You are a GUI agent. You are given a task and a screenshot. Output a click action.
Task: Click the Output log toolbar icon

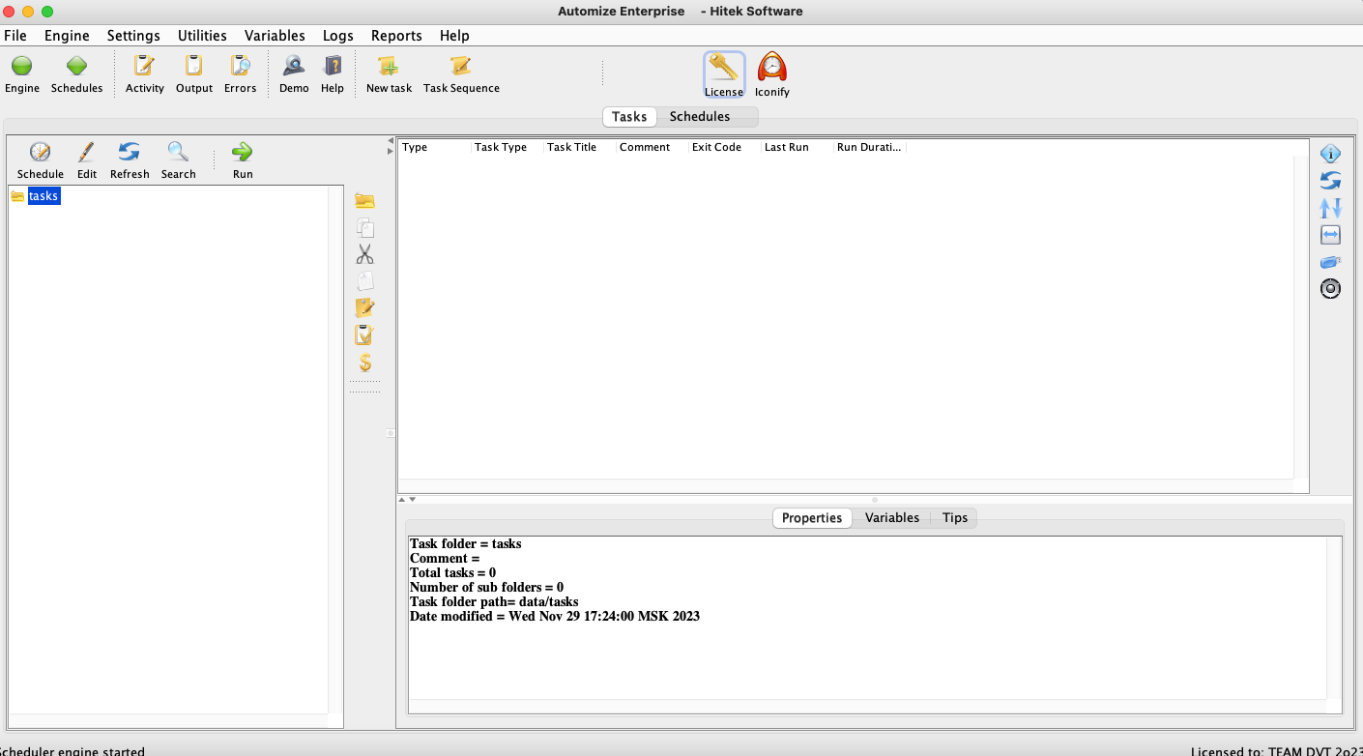point(194,67)
